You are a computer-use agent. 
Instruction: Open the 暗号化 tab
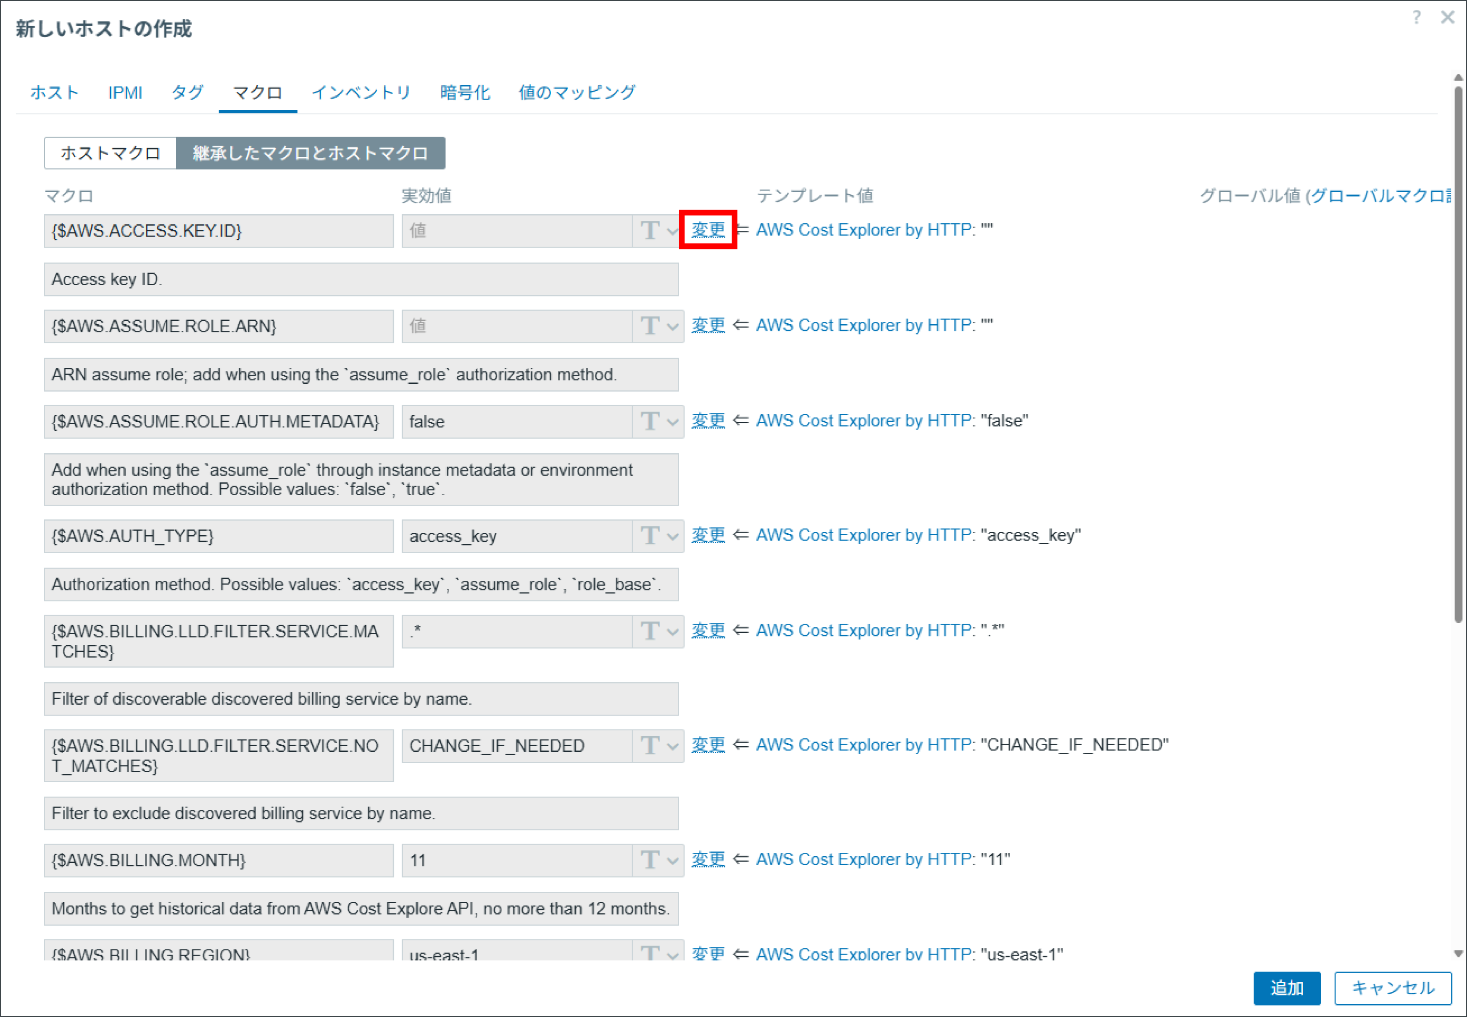pyautogui.click(x=465, y=92)
